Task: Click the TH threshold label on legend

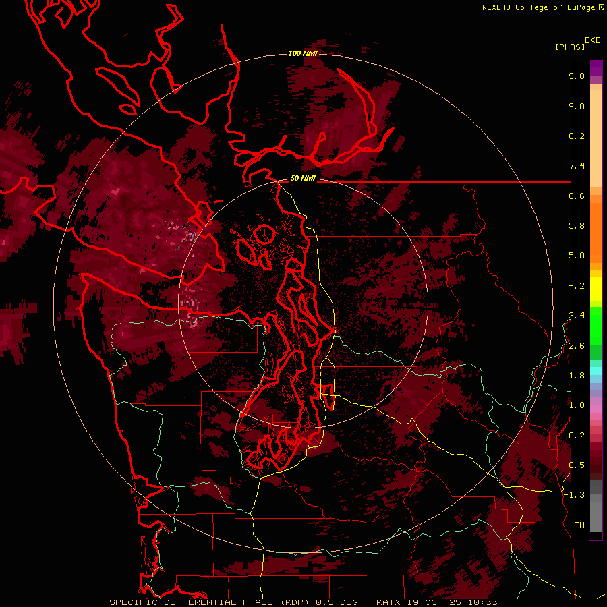Action: click(579, 525)
